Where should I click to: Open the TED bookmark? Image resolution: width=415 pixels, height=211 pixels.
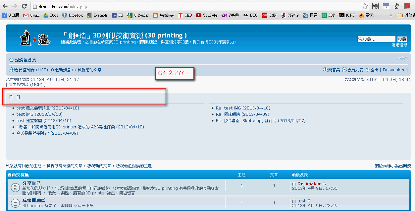coord(185,15)
